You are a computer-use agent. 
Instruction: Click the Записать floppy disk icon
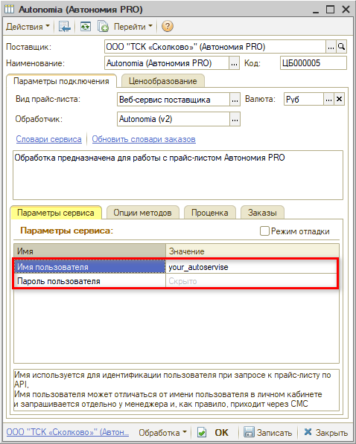[x=249, y=432]
